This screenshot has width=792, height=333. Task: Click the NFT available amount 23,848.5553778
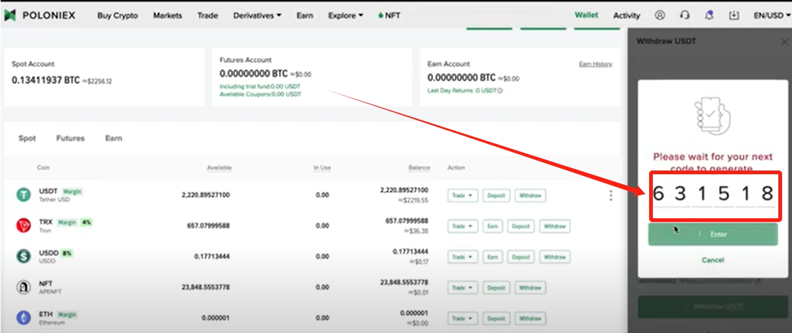pyautogui.click(x=206, y=287)
